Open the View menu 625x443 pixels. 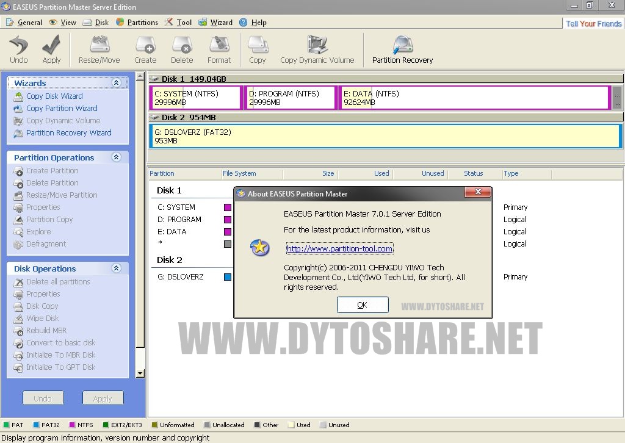(x=63, y=23)
